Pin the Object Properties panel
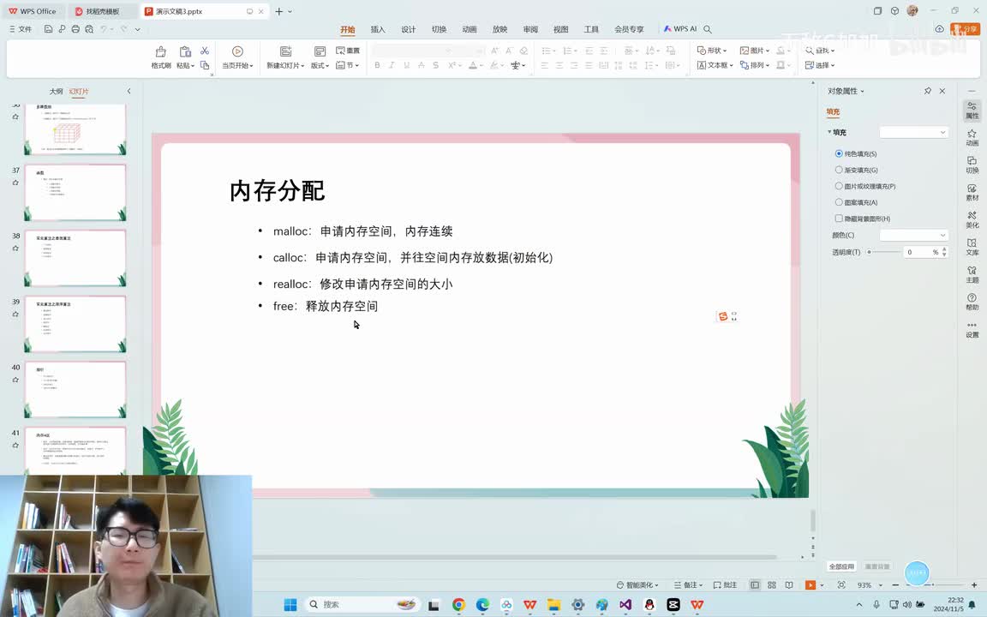 tap(928, 91)
